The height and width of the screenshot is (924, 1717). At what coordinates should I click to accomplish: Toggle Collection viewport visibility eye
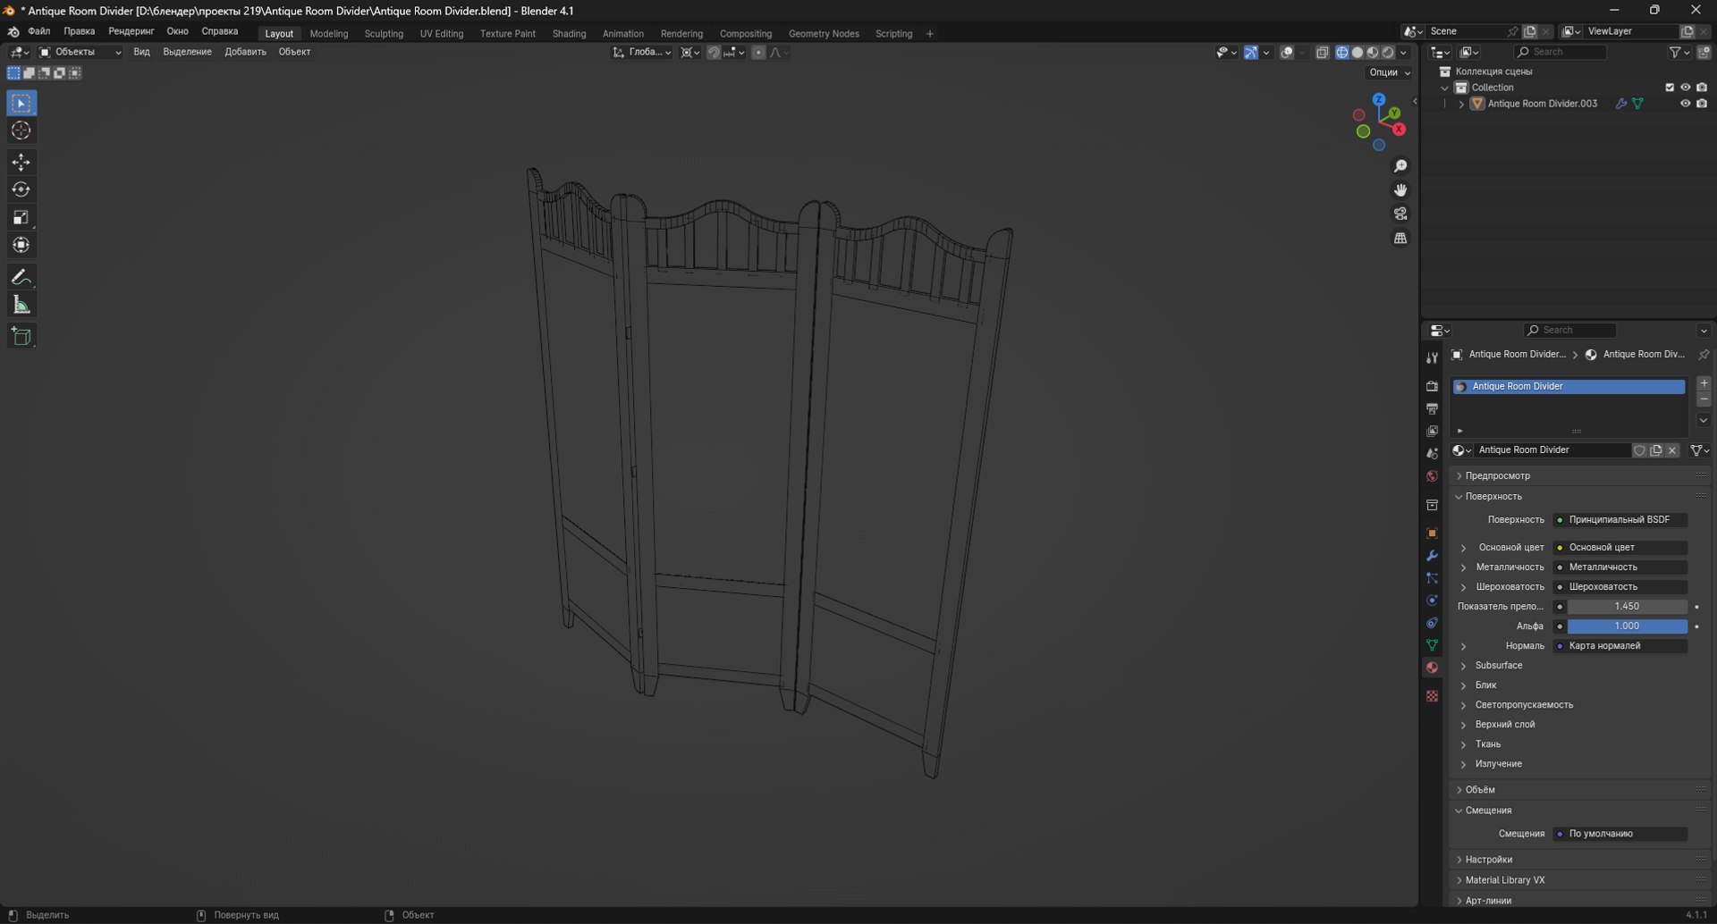coord(1685,88)
